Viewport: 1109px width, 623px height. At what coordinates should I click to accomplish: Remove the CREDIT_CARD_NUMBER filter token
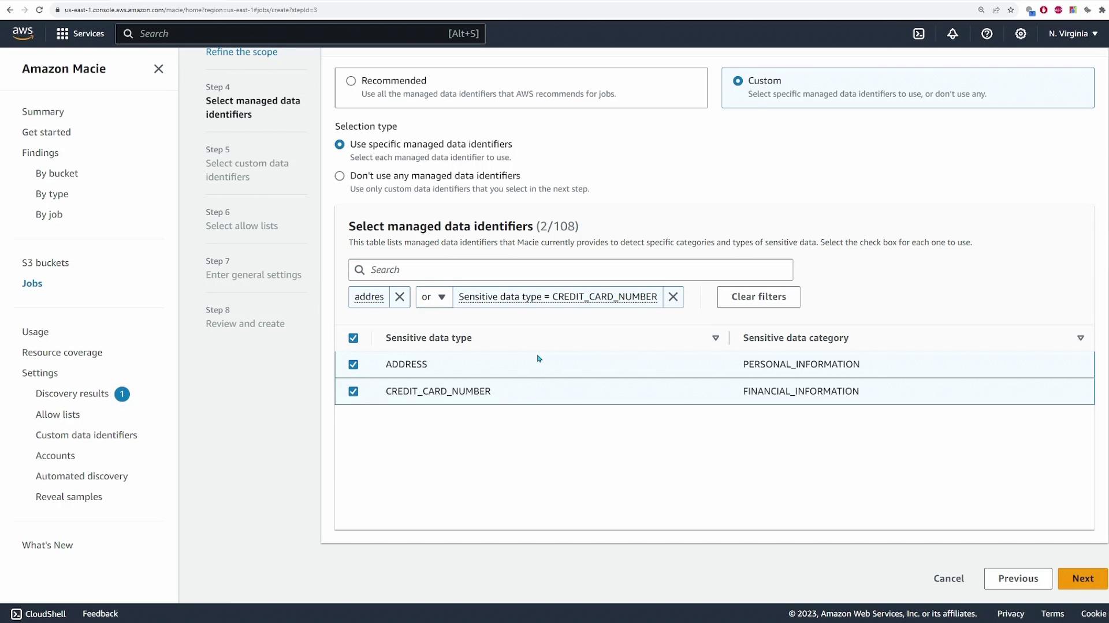click(673, 297)
